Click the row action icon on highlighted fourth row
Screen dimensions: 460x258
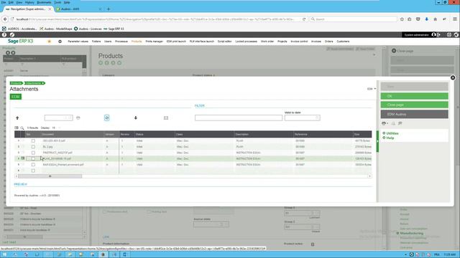22,158
